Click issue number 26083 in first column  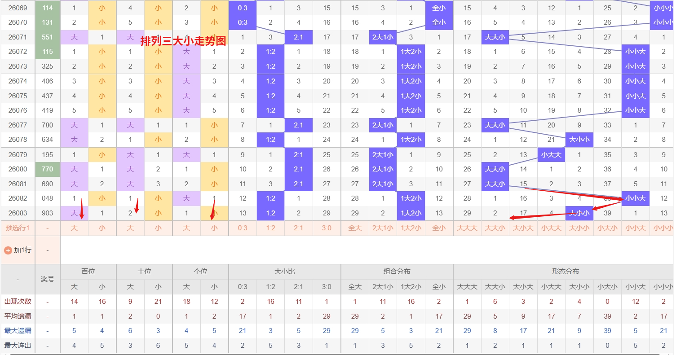pos(18,213)
